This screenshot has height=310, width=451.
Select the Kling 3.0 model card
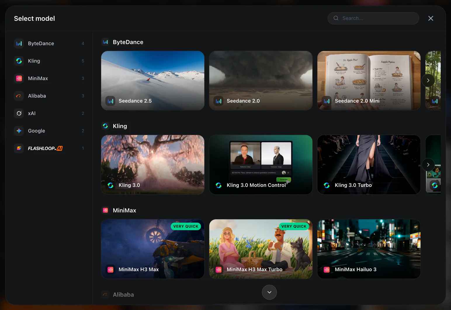(x=153, y=165)
